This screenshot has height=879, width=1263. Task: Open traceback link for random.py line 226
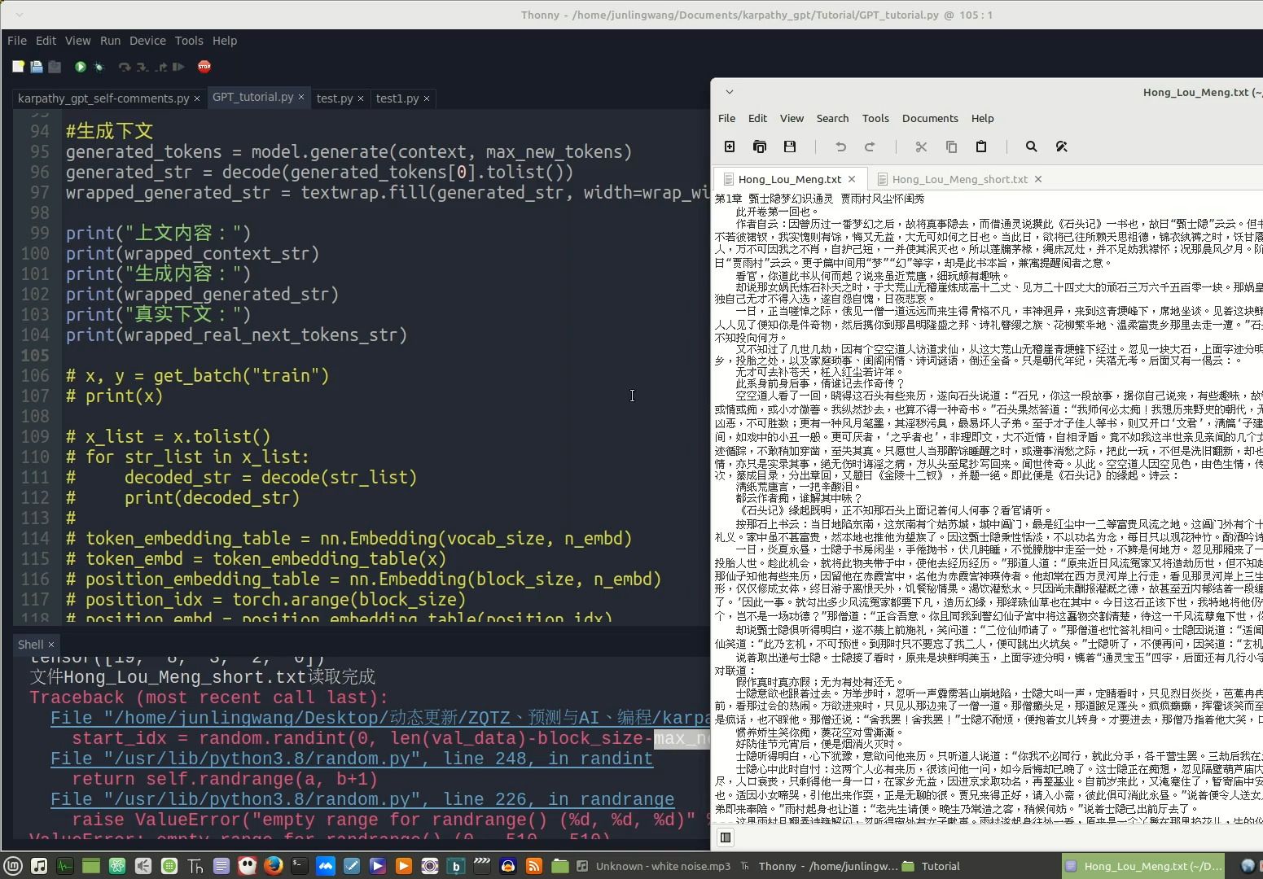click(362, 799)
